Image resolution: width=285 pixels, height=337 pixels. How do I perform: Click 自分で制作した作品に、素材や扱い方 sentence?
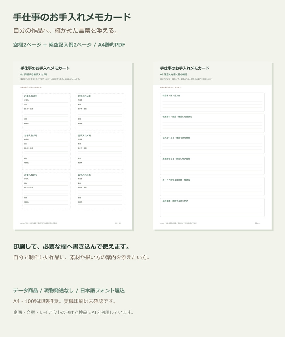pos(82,257)
